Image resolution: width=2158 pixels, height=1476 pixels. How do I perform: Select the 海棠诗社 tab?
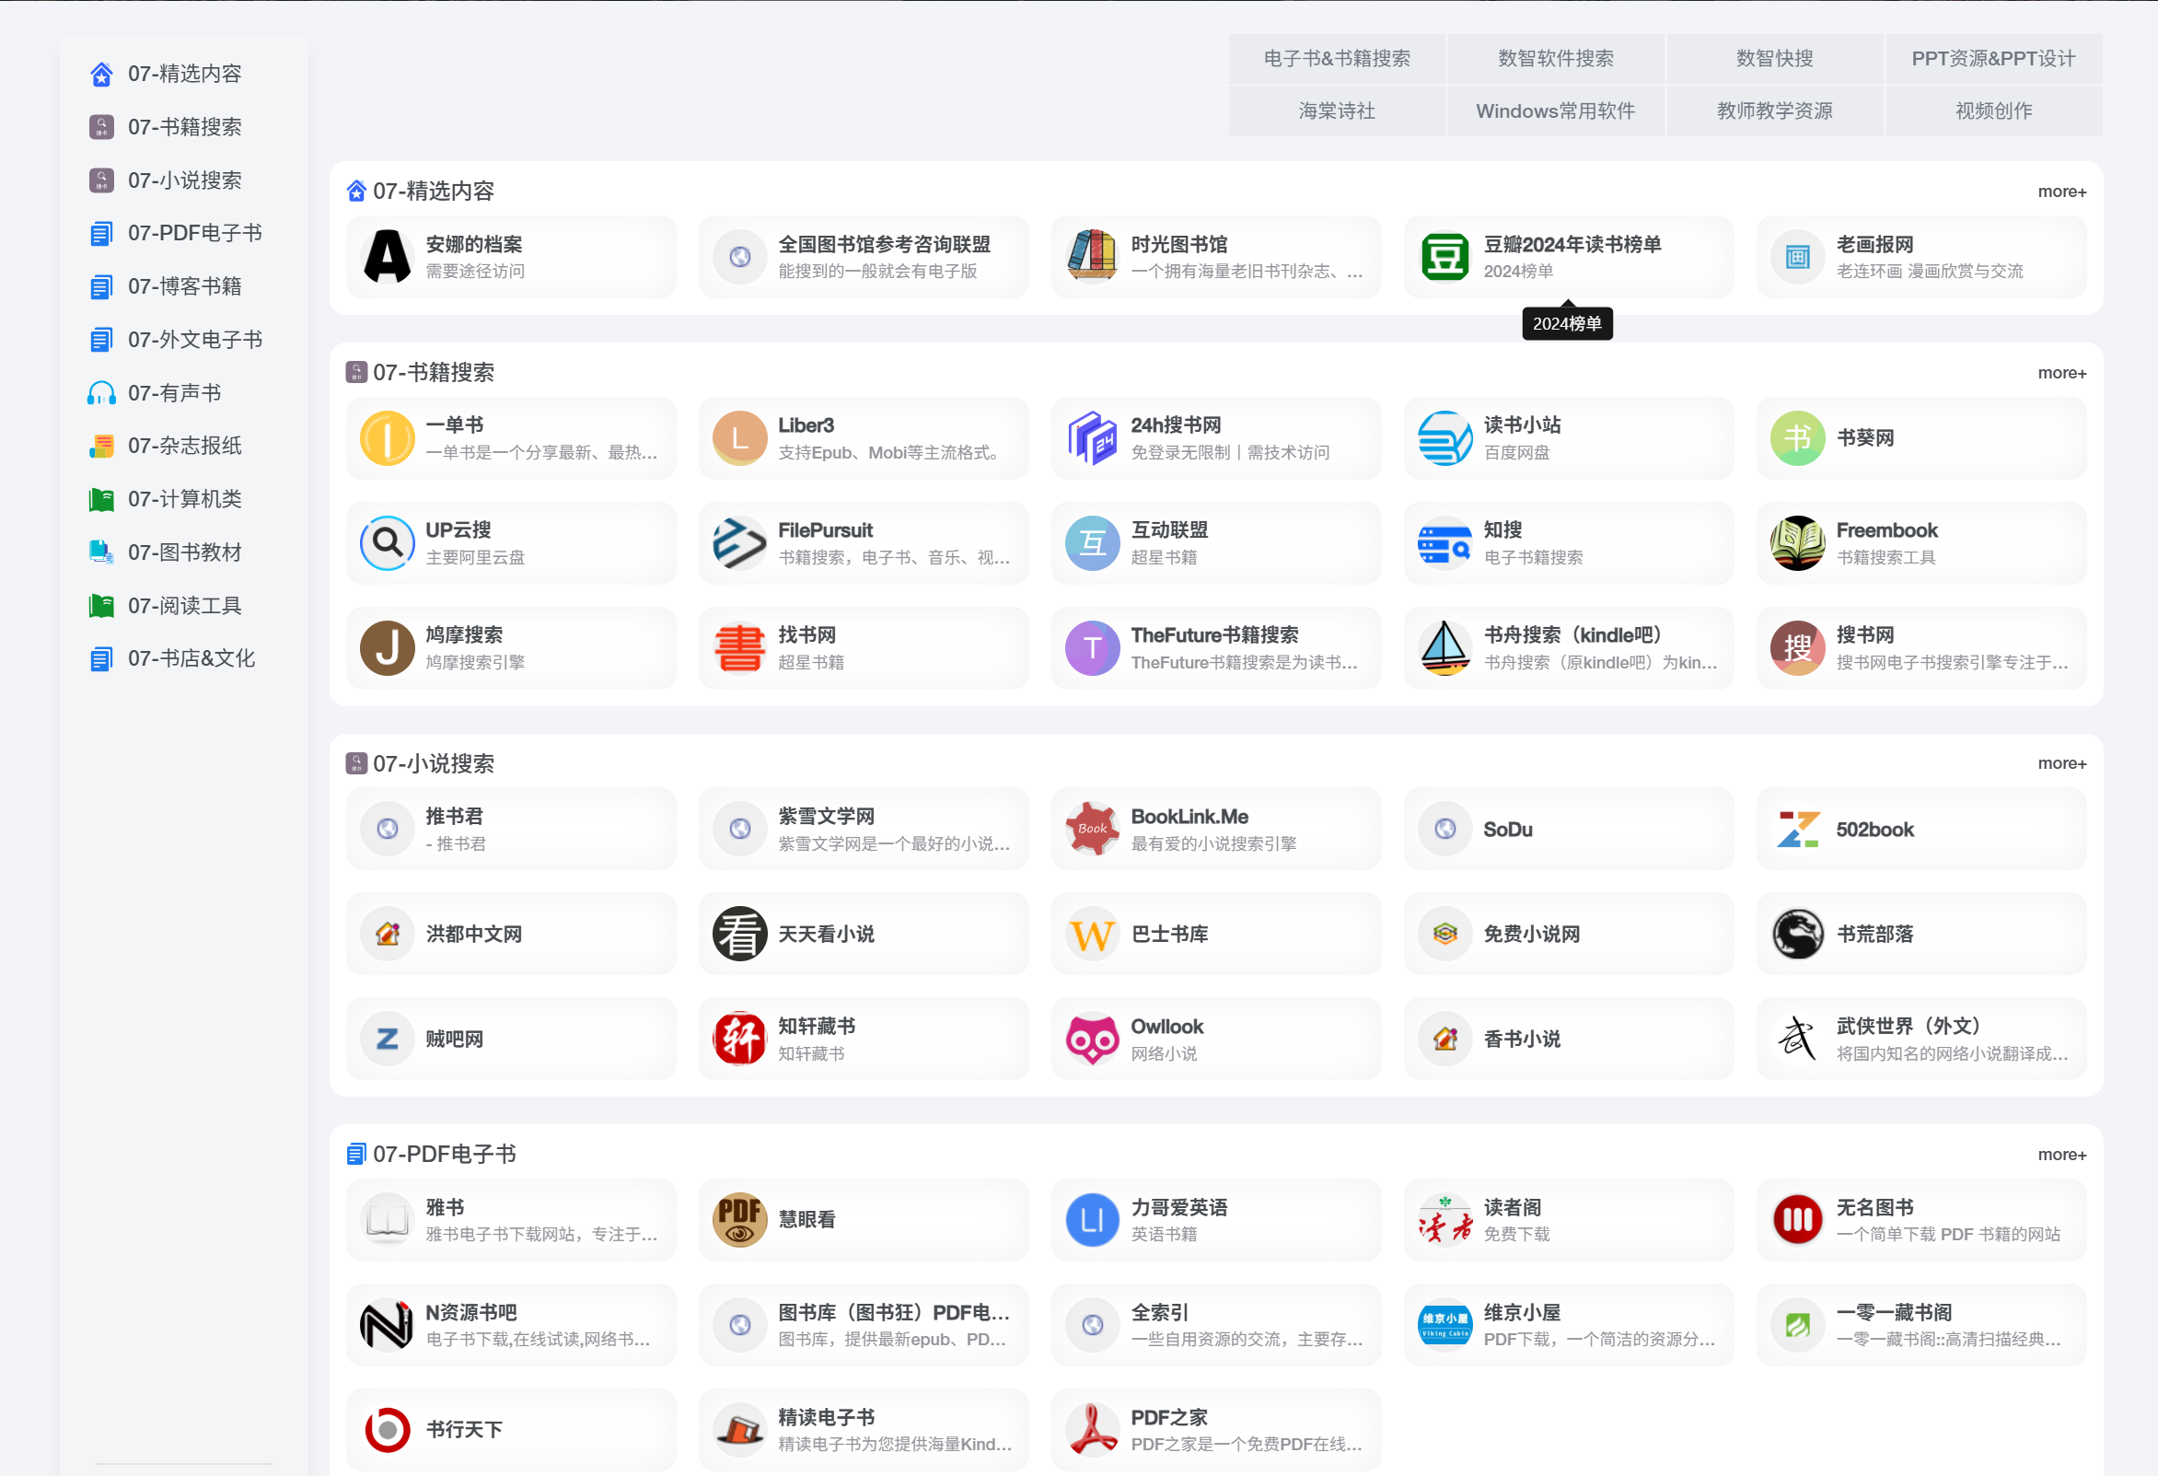(x=1336, y=111)
